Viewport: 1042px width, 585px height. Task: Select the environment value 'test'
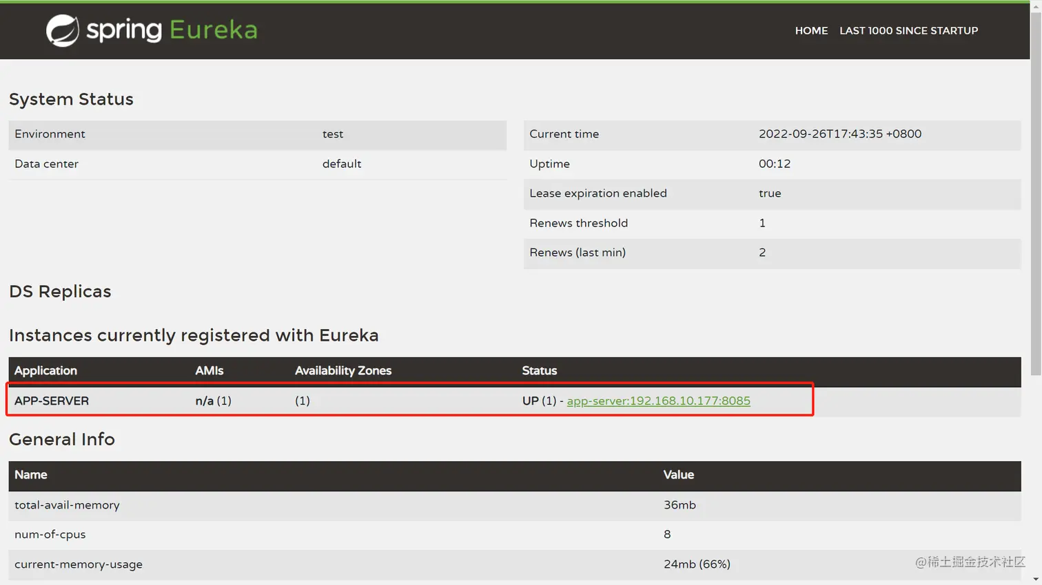(333, 134)
